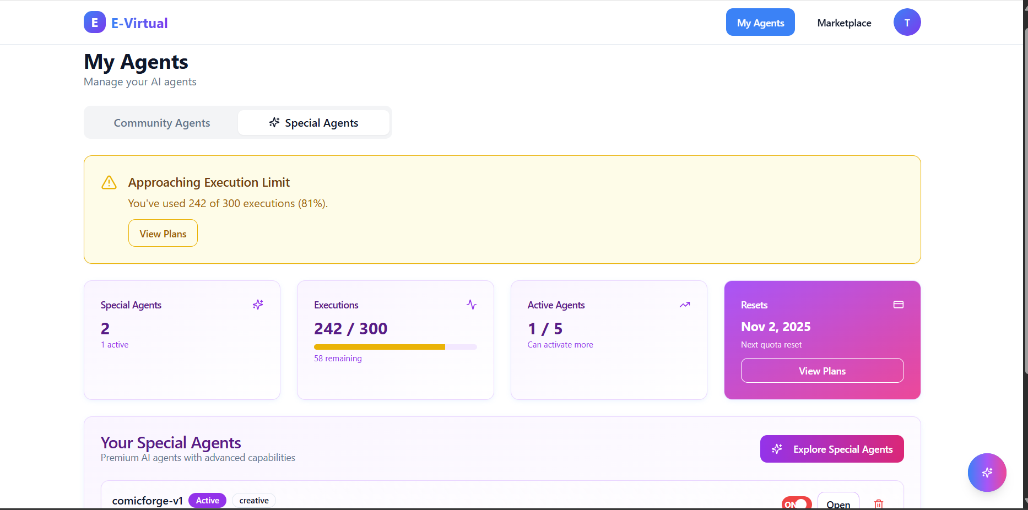This screenshot has height=510, width=1028.
Task: Click View Plans on the Resets card
Action: pos(821,371)
